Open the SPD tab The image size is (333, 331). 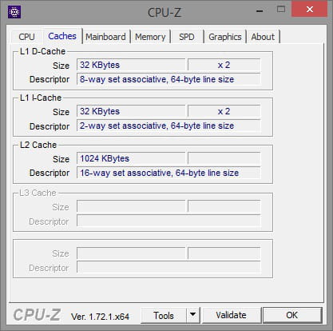click(x=187, y=37)
